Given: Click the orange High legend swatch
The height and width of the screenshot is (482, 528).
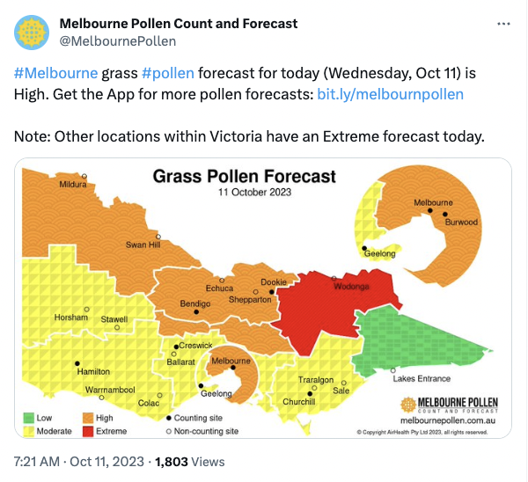Looking at the screenshot, I should [88, 418].
